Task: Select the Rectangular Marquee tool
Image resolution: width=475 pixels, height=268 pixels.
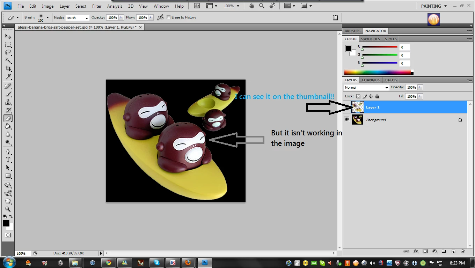Action: (8, 44)
